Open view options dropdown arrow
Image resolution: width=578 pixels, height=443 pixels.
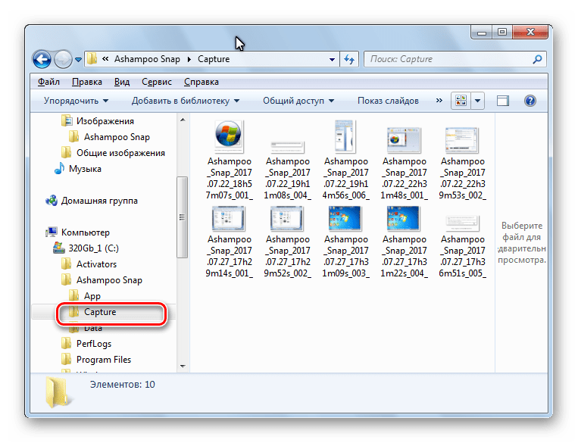tap(477, 101)
